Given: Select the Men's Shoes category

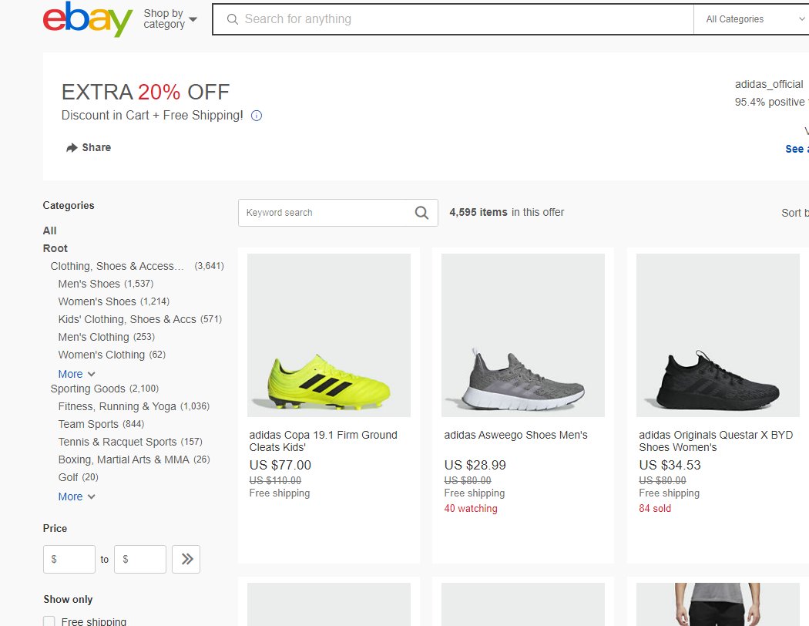Looking at the screenshot, I should 89,284.
